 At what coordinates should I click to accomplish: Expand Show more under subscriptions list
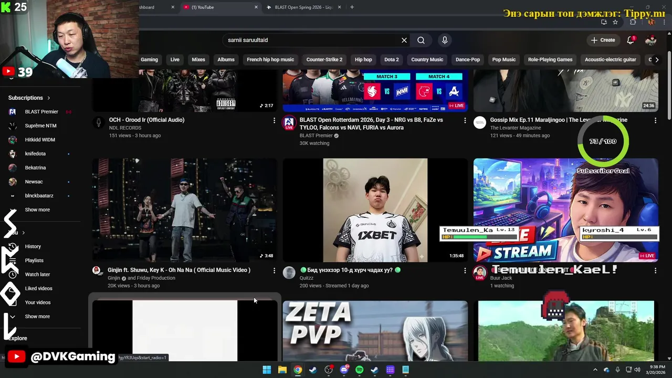pos(37,209)
